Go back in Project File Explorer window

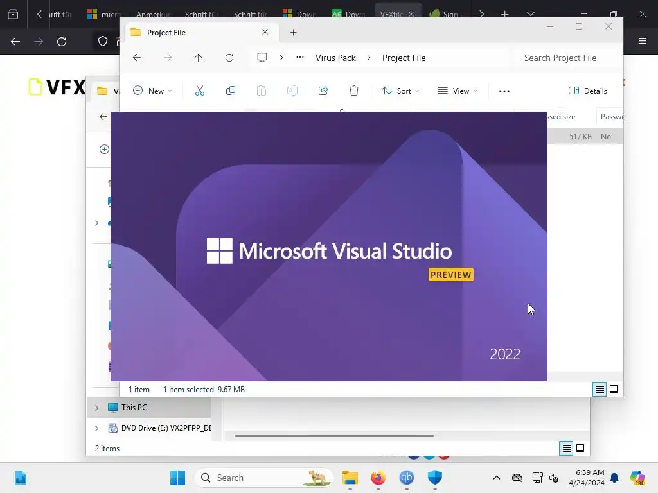coord(137,58)
